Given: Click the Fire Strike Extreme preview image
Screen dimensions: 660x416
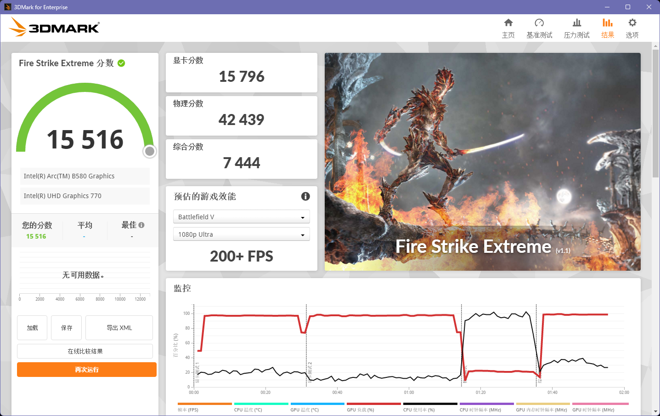Looking at the screenshot, I should (x=483, y=162).
